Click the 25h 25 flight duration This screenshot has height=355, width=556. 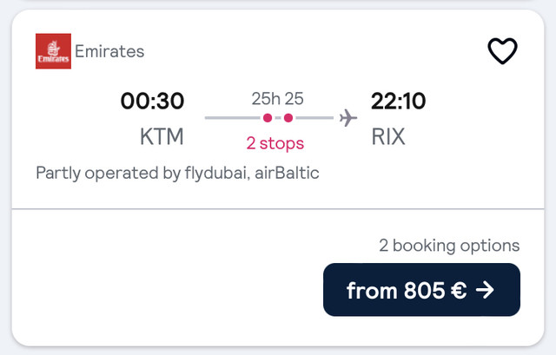click(x=277, y=98)
